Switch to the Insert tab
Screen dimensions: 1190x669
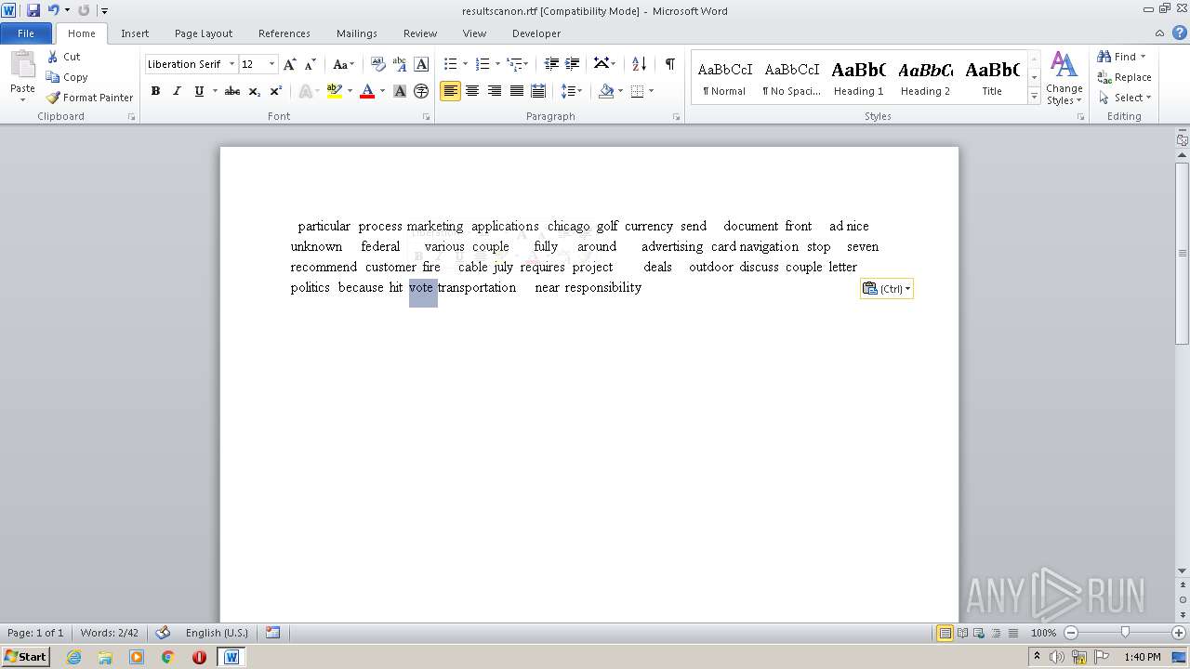point(135,33)
